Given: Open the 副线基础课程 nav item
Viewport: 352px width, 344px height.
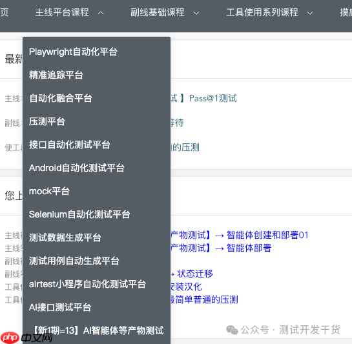Looking at the screenshot, I should 158,12.
